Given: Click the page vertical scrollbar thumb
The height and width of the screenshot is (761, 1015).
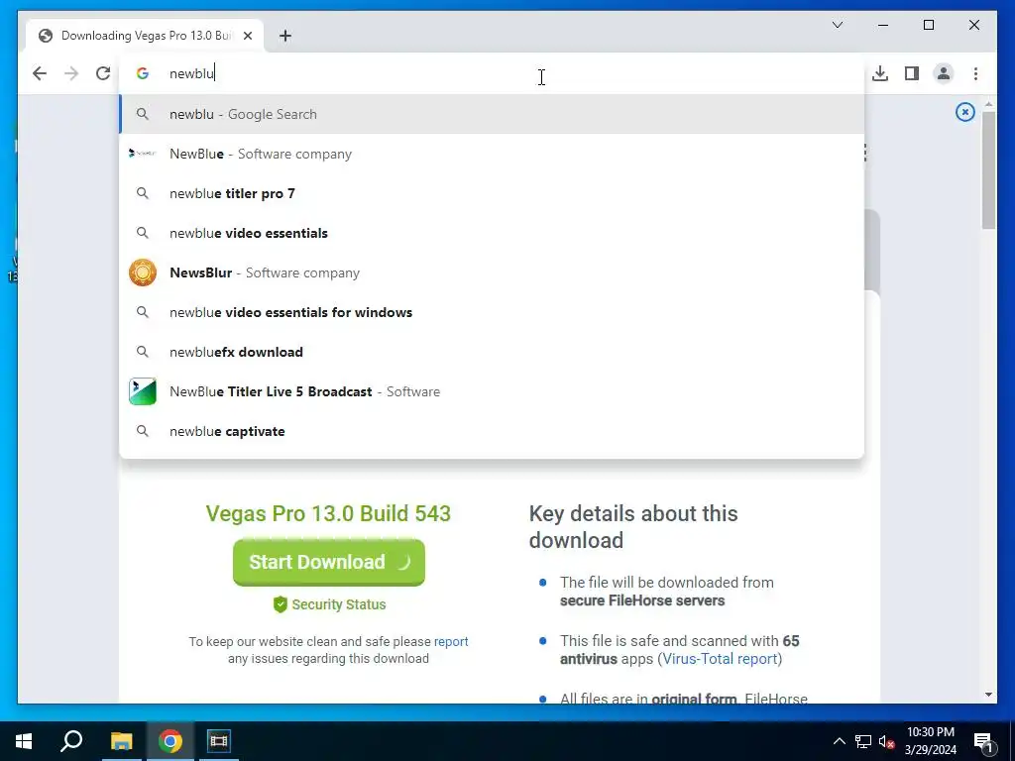Looking at the screenshot, I should [x=988, y=170].
